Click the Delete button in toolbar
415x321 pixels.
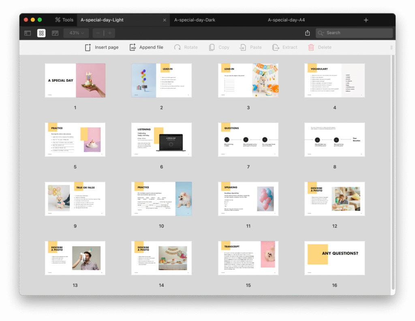[320, 47]
